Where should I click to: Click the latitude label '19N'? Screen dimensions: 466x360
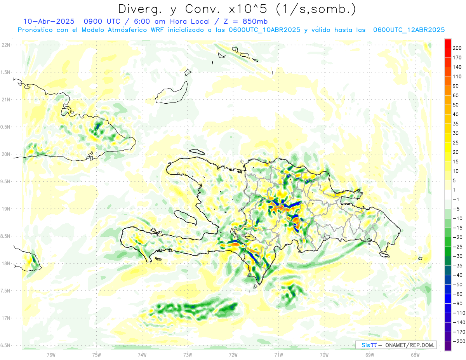pyautogui.click(x=5, y=209)
